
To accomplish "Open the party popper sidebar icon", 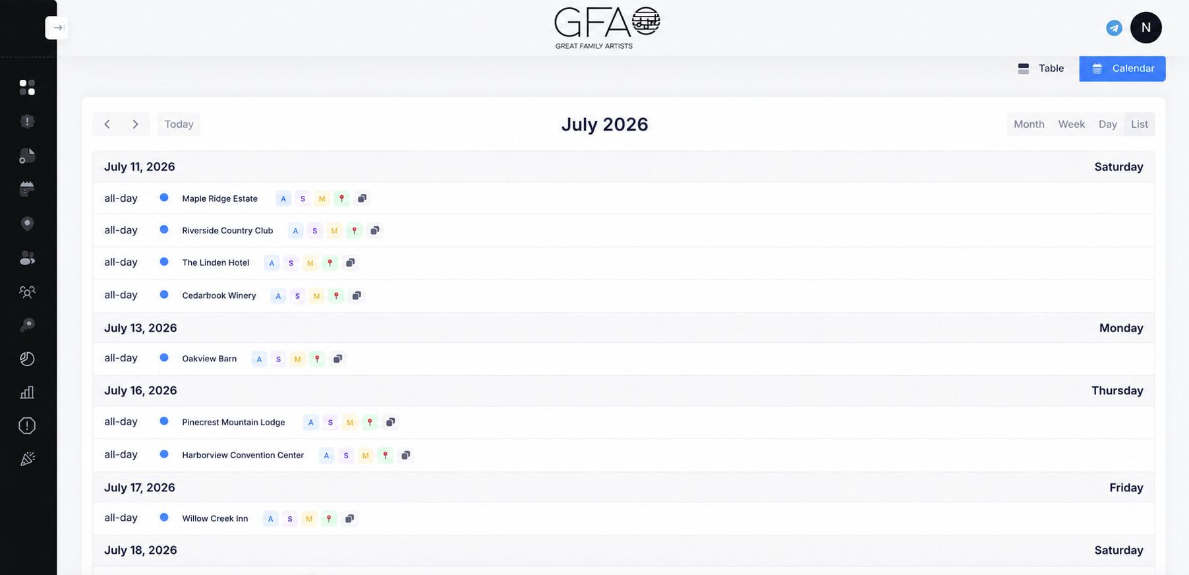I will click(27, 459).
